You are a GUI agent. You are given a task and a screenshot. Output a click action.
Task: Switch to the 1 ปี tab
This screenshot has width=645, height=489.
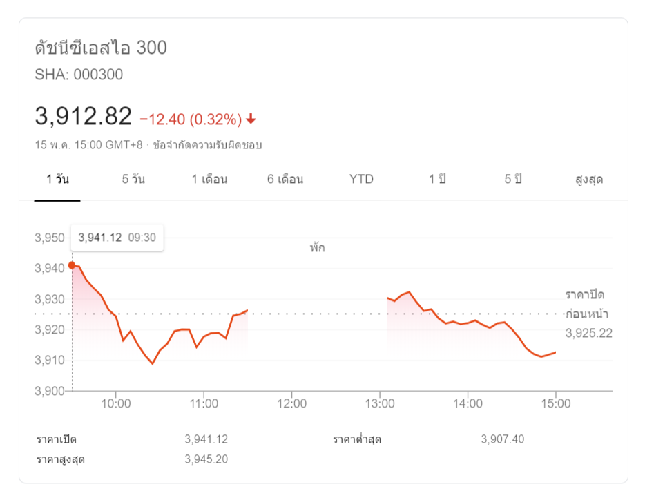click(x=437, y=180)
